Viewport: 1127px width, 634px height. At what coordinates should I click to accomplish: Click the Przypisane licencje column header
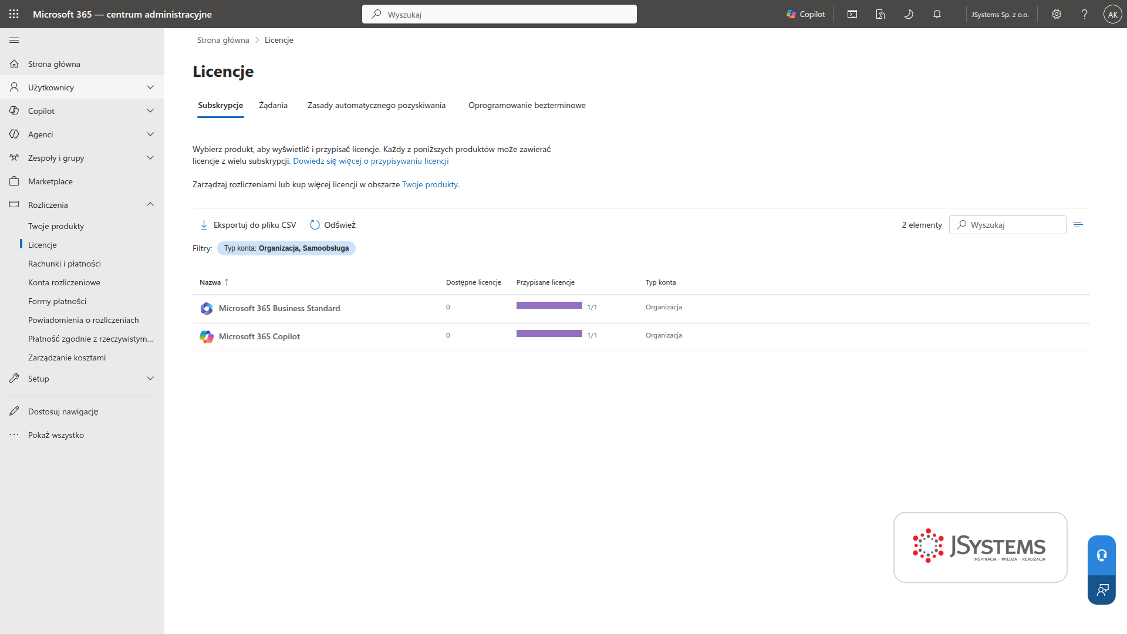tap(545, 282)
